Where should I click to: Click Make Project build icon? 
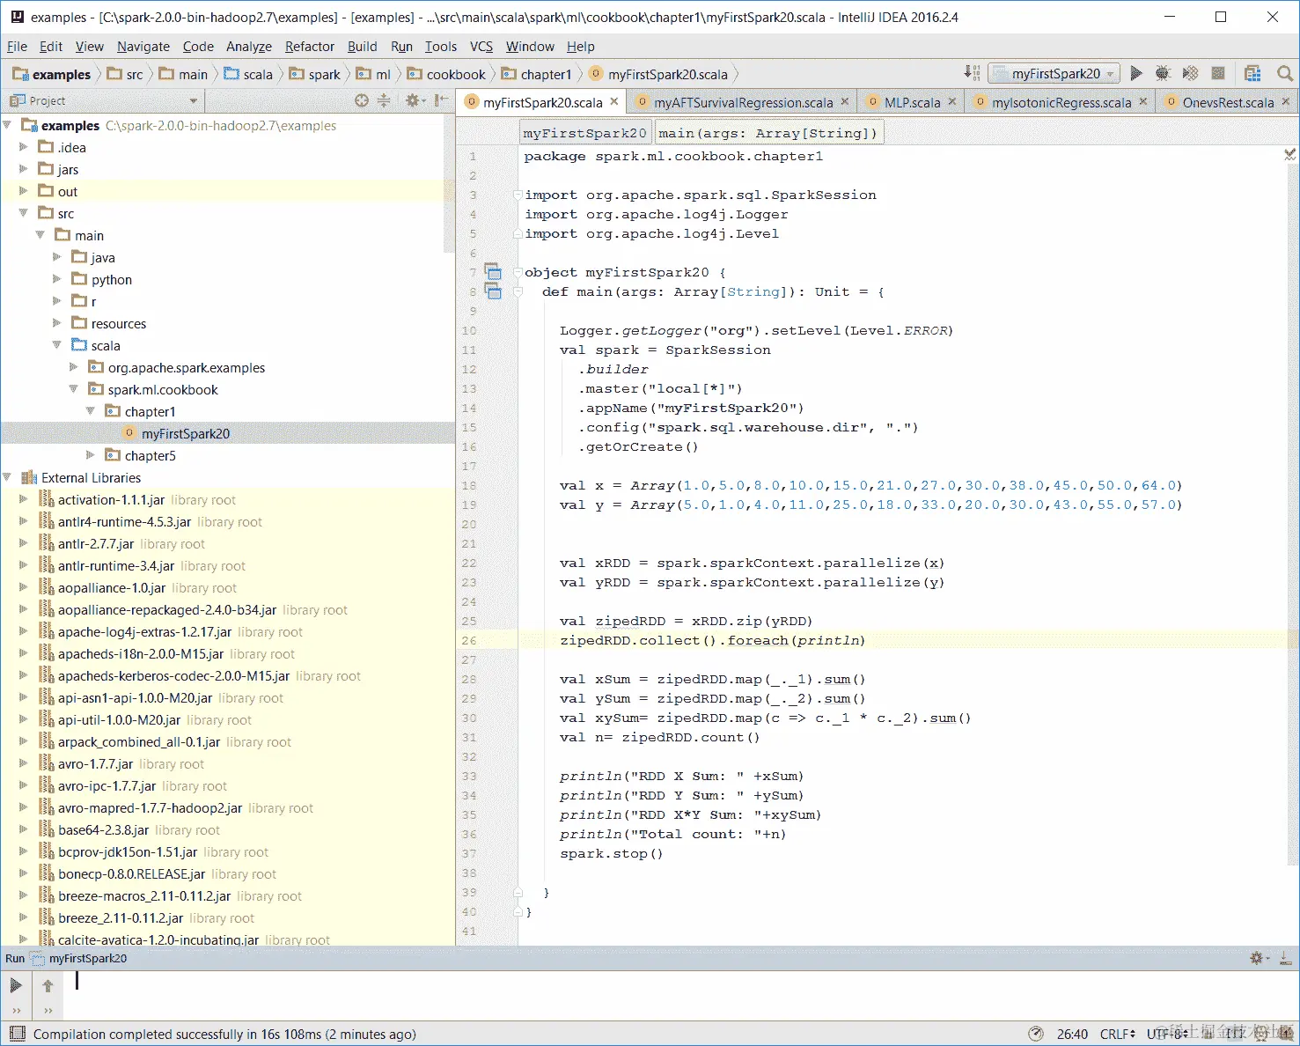click(x=972, y=73)
